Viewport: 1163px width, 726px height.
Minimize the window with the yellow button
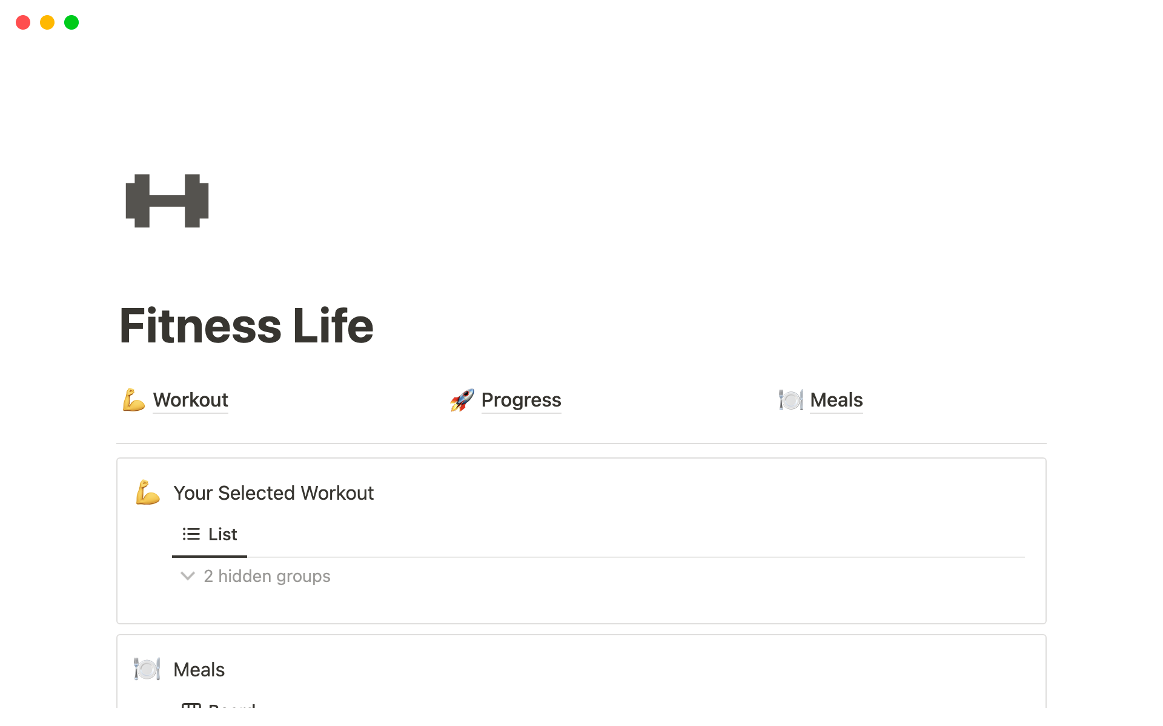pyautogui.click(x=47, y=22)
